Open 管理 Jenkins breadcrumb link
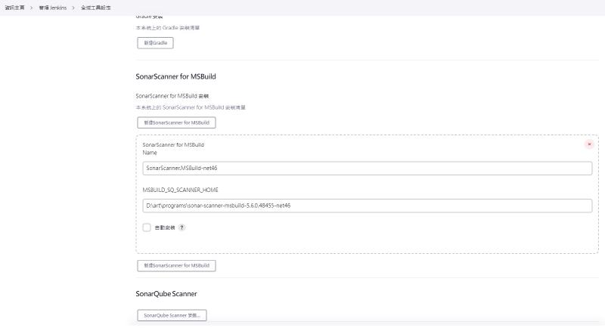The image size is (605, 328). click(x=53, y=7)
